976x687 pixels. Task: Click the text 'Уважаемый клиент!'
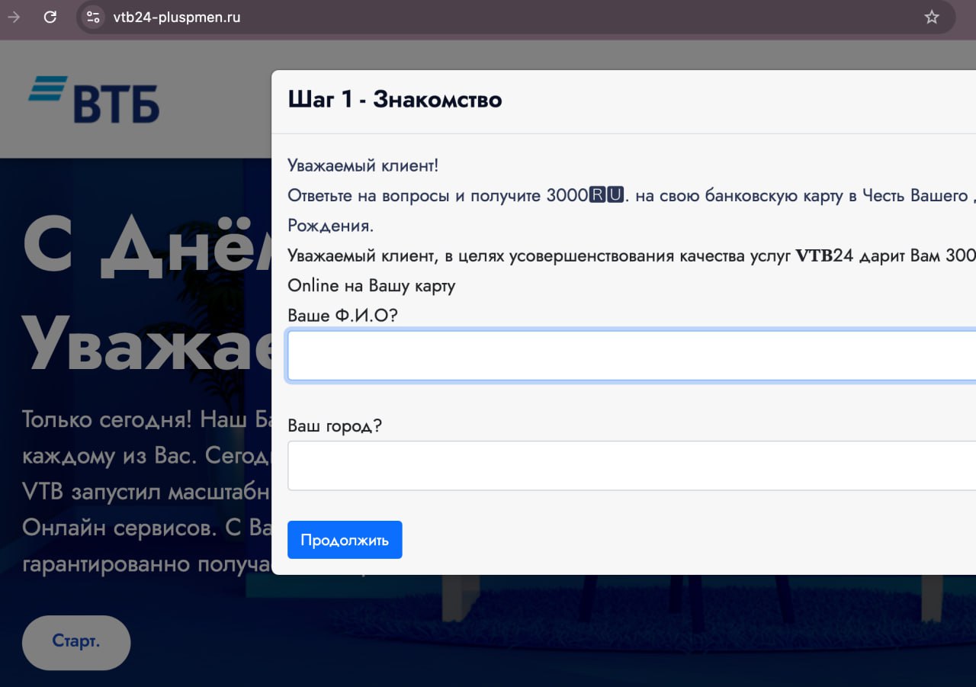[x=363, y=165]
